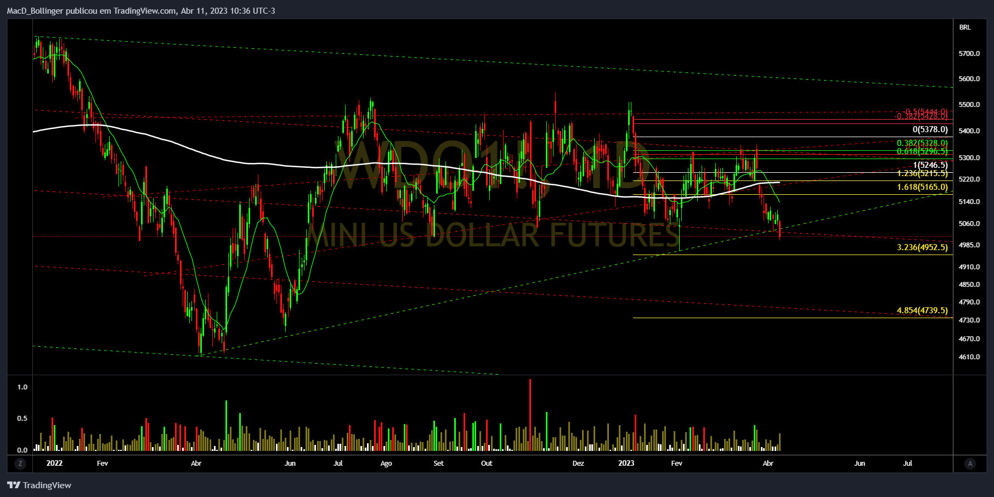
Task: Select the 3.236(4952.5) Fibonacci label
Action: coord(922,247)
